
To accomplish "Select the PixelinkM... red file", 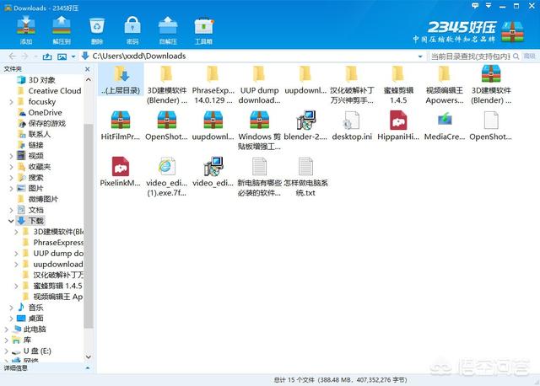I will click(121, 172).
